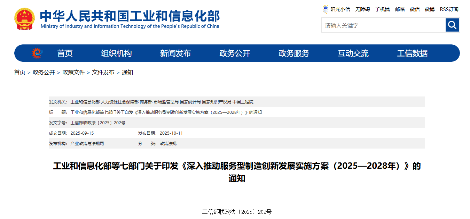
Task: Click the red gear icon in navigation bar
Action: (x=37, y=53)
